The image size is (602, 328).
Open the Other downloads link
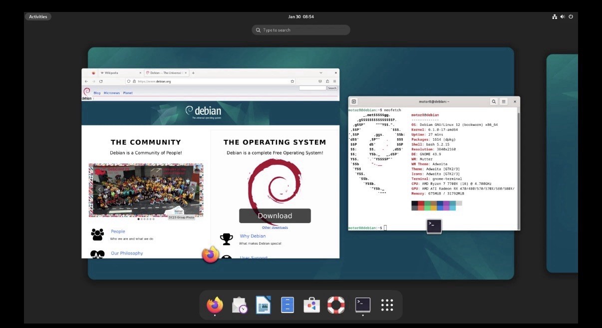pos(275,228)
